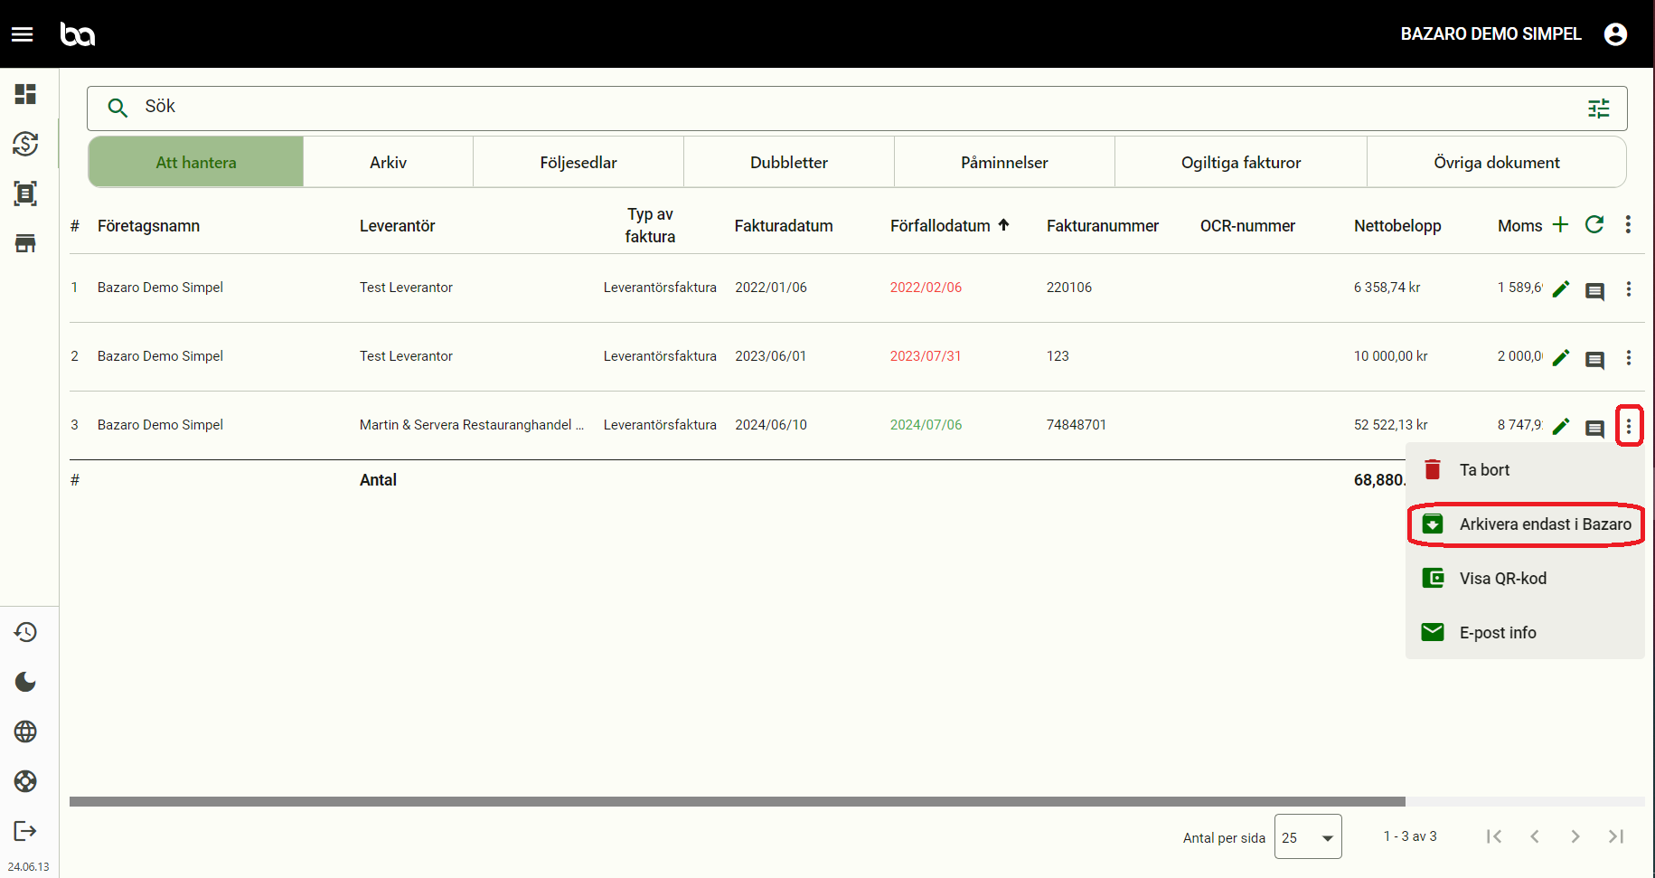Select due date 2022/02/06 cell
This screenshot has width=1655, height=878.
click(x=926, y=288)
